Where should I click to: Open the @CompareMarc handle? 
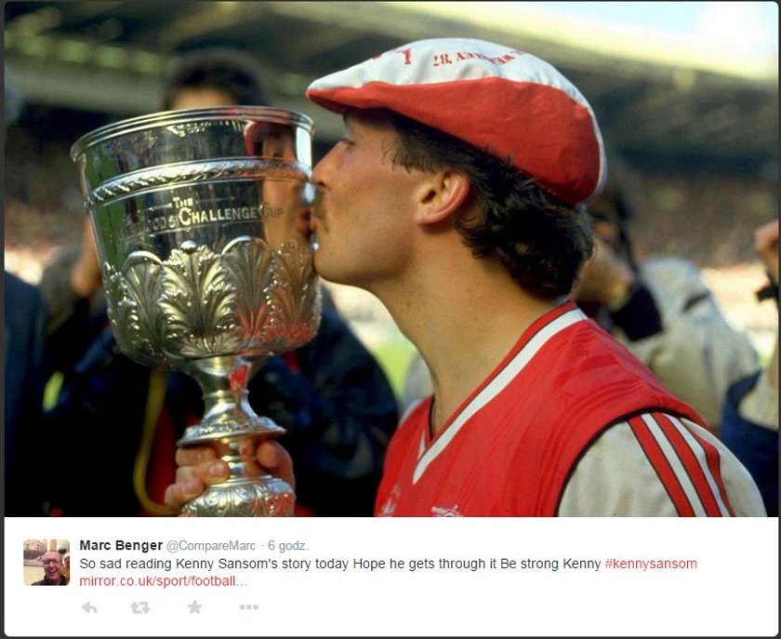point(211,546)
